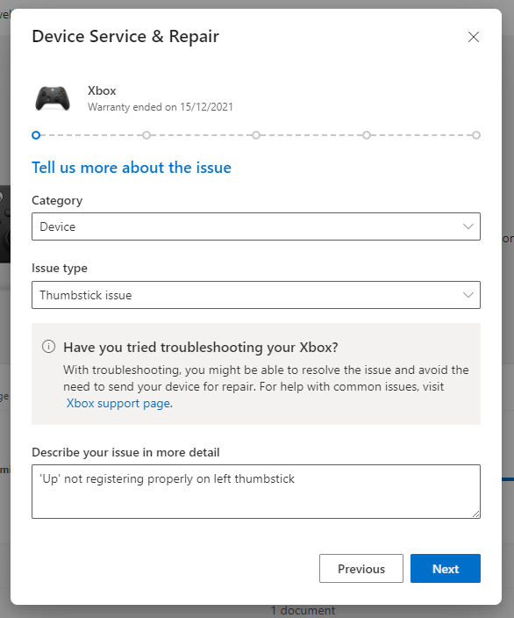Image resolution: width=514 pixels, height=618 pixels.
Task: Click the 'Issue type' label
Action: pos(60,268)
